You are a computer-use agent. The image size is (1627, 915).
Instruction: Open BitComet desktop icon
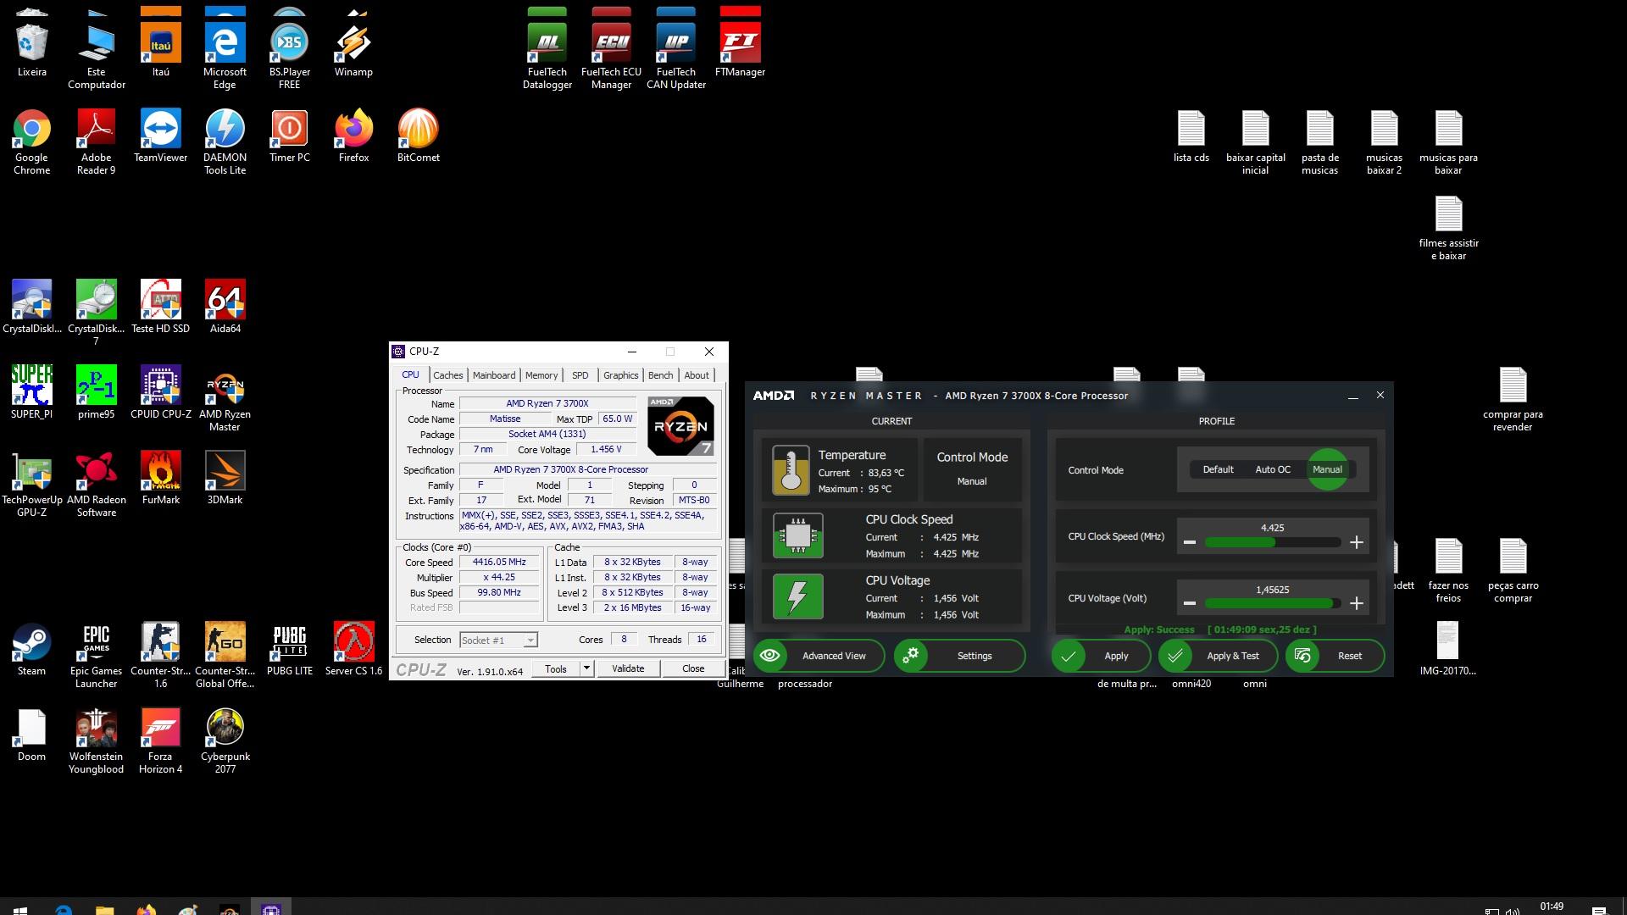tap(418, 136)
